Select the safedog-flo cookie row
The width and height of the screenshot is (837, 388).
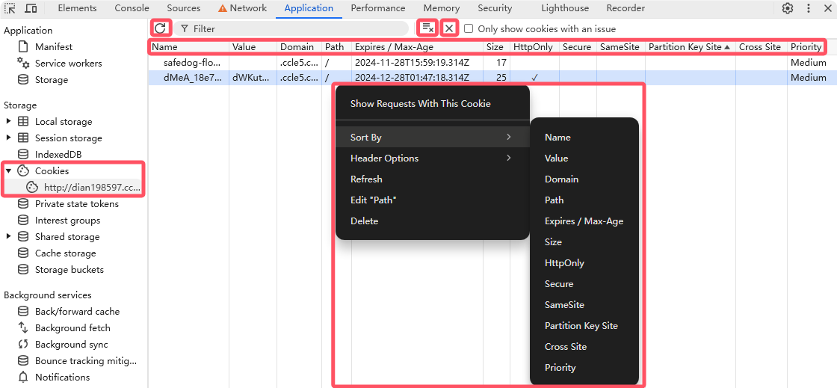(192, 63)
